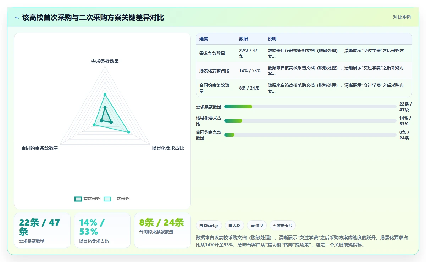The image size is (426, 262).
Task: Select the 表格 tag chip
Action: click(x=234, y=226)
